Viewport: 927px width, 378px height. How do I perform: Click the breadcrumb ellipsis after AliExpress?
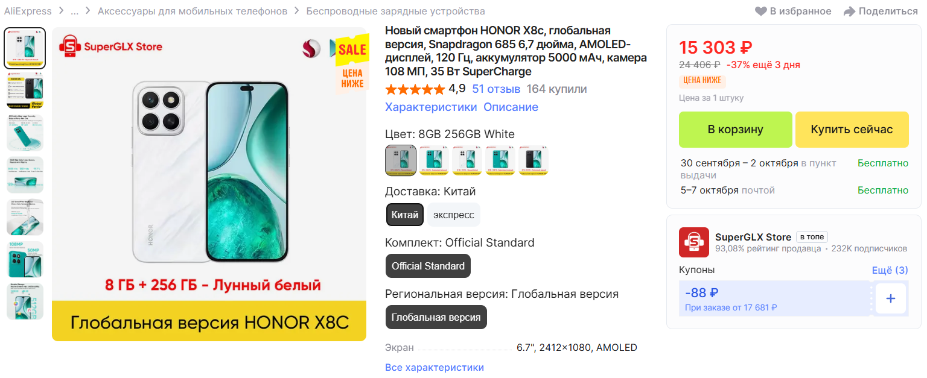(x=74, y=11)
